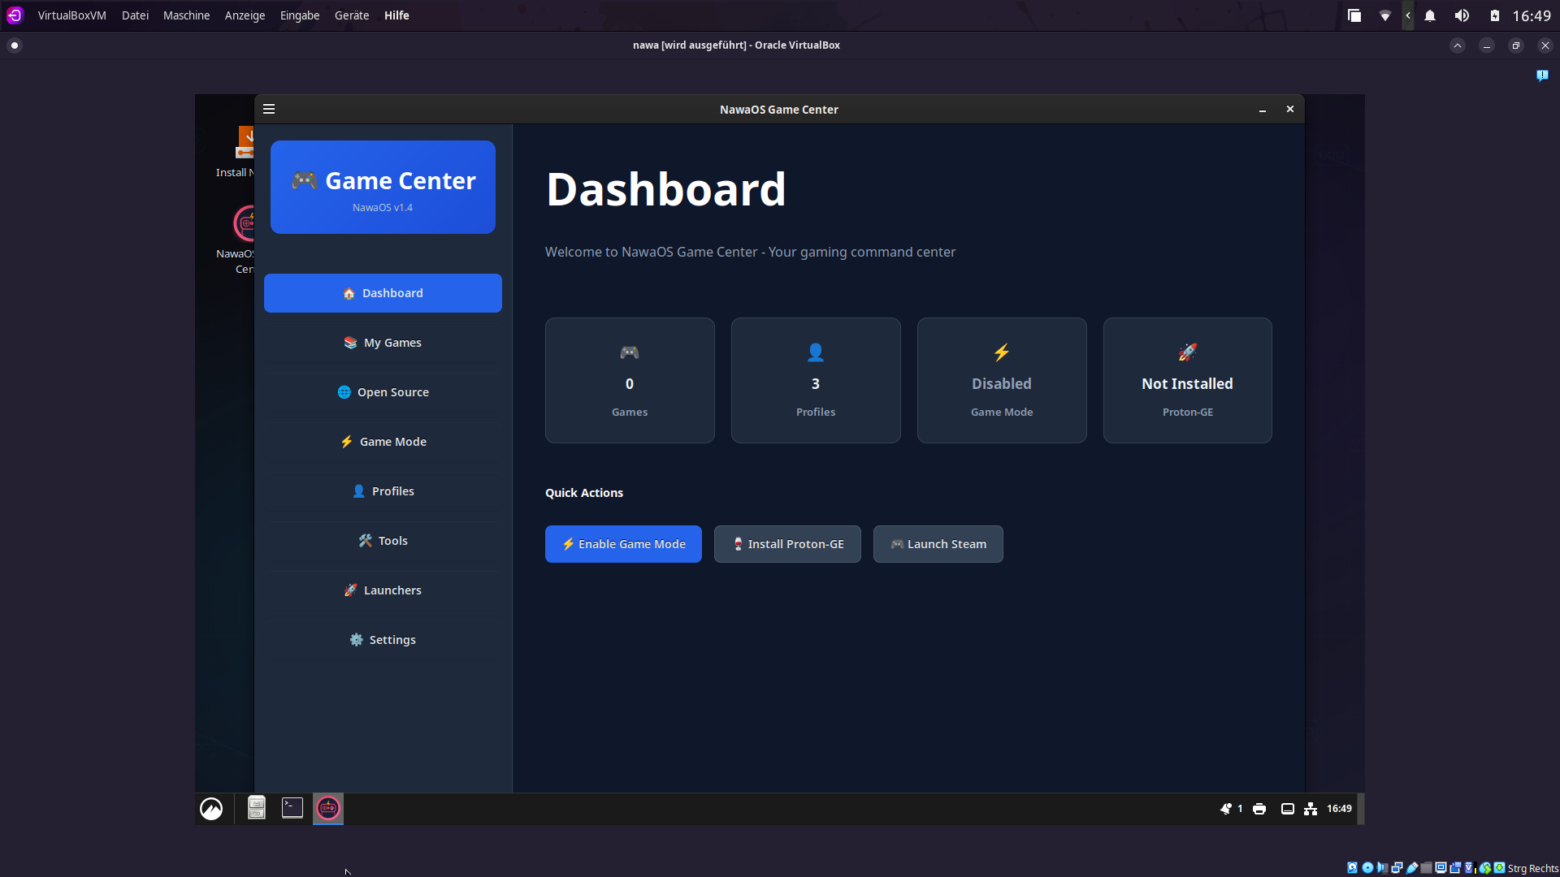The height and width of the screenshot is (877, 1560).
Task: Click the network icon in guest system tray
Action: pyautogui.click(x=1311, y=809)
